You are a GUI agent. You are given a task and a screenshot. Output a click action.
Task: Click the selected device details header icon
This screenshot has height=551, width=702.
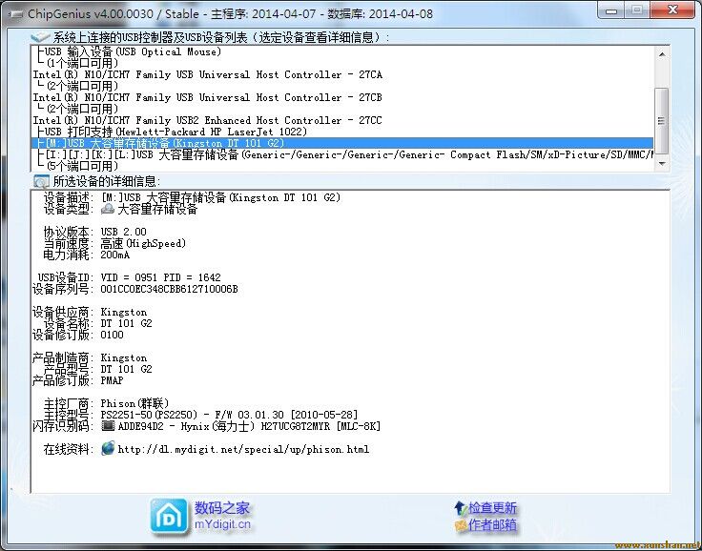[40, 181]
